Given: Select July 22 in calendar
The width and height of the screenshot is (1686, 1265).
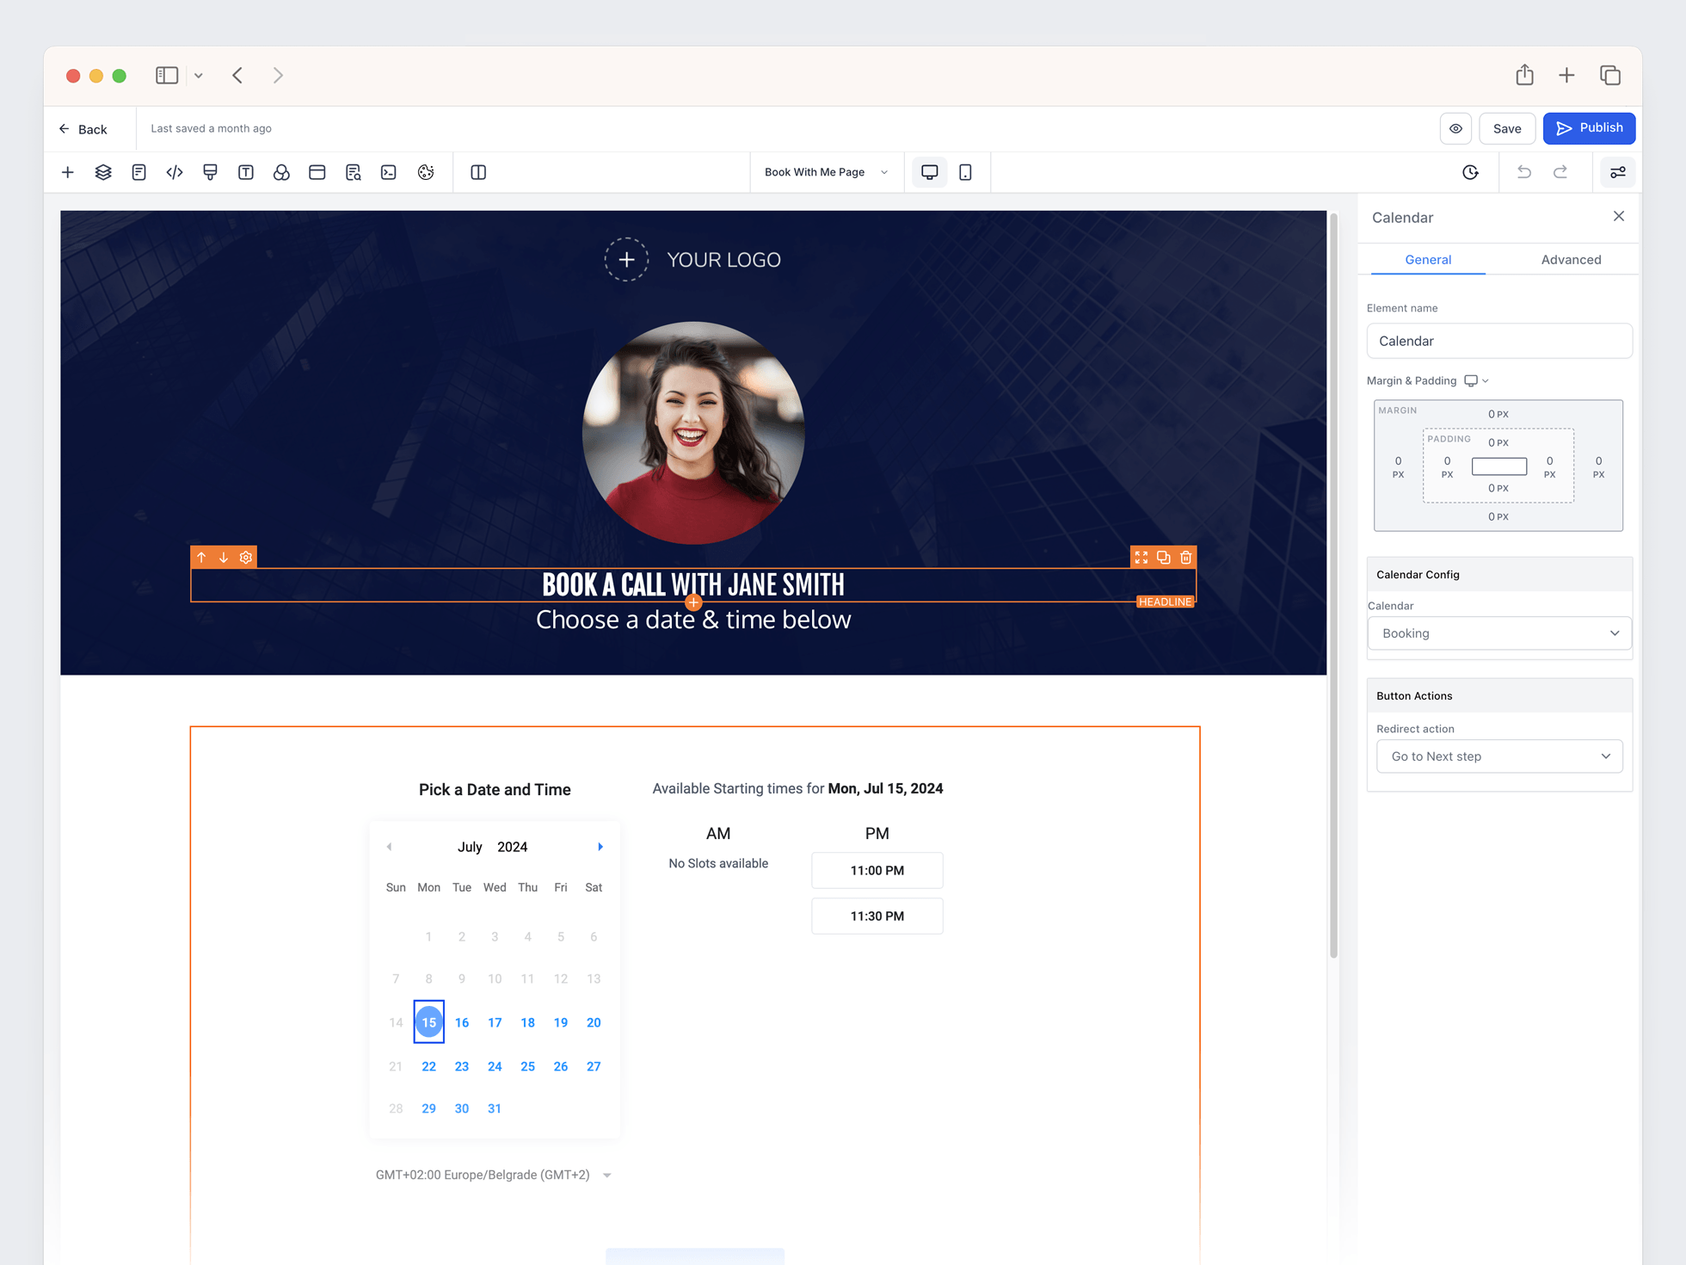Looking at the screenshot, I should click(428, 1066).
